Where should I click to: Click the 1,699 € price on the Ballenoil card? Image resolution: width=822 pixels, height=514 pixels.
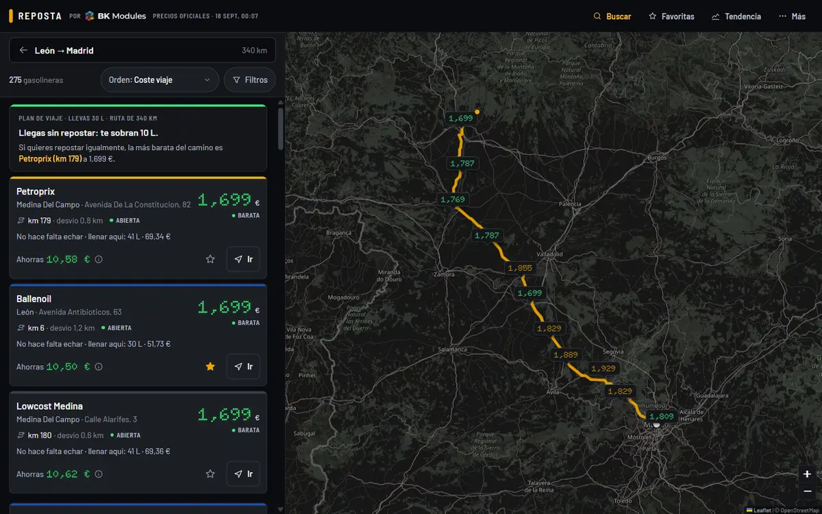point(229,308)
